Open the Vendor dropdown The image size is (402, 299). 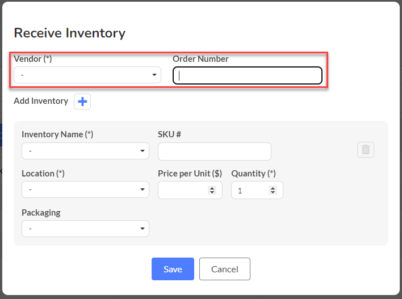[87, 75]
